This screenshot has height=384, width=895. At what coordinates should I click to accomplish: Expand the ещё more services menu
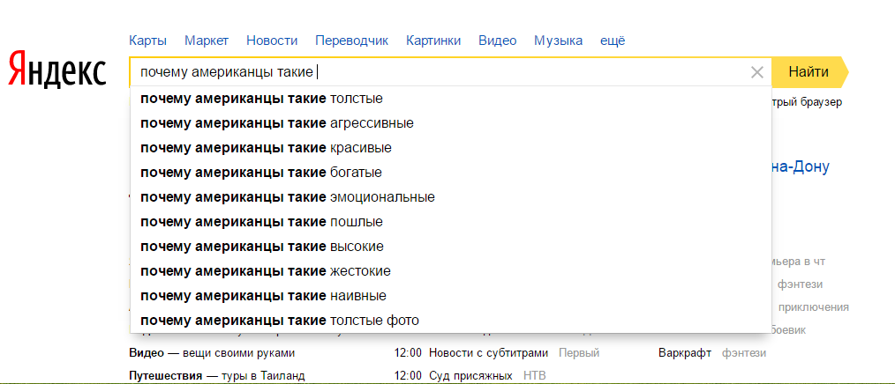pos(613,41)
